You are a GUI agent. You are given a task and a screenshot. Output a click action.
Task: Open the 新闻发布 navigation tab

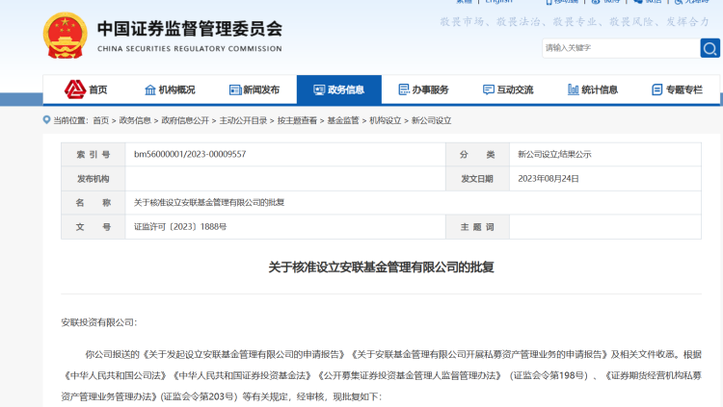tap(254, 89)
